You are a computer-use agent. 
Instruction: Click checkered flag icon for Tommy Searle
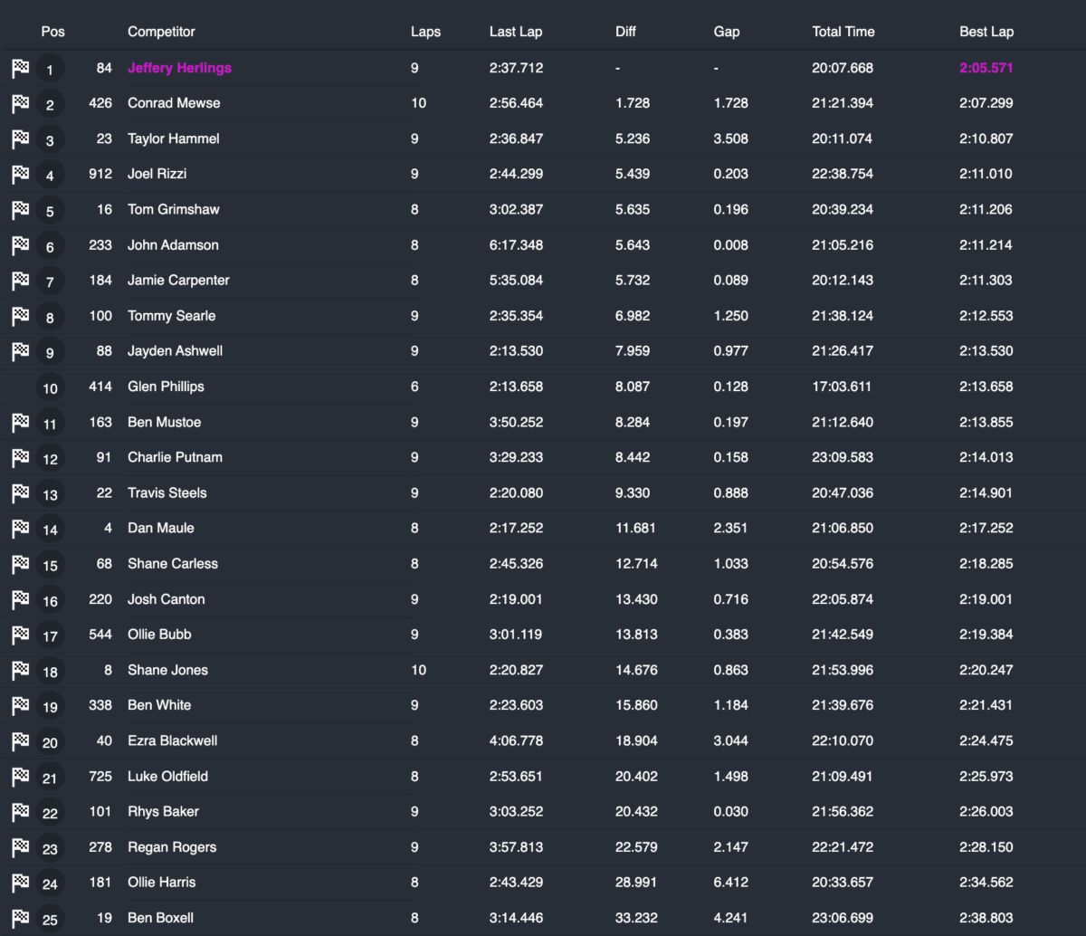click(x=20, y=317)
